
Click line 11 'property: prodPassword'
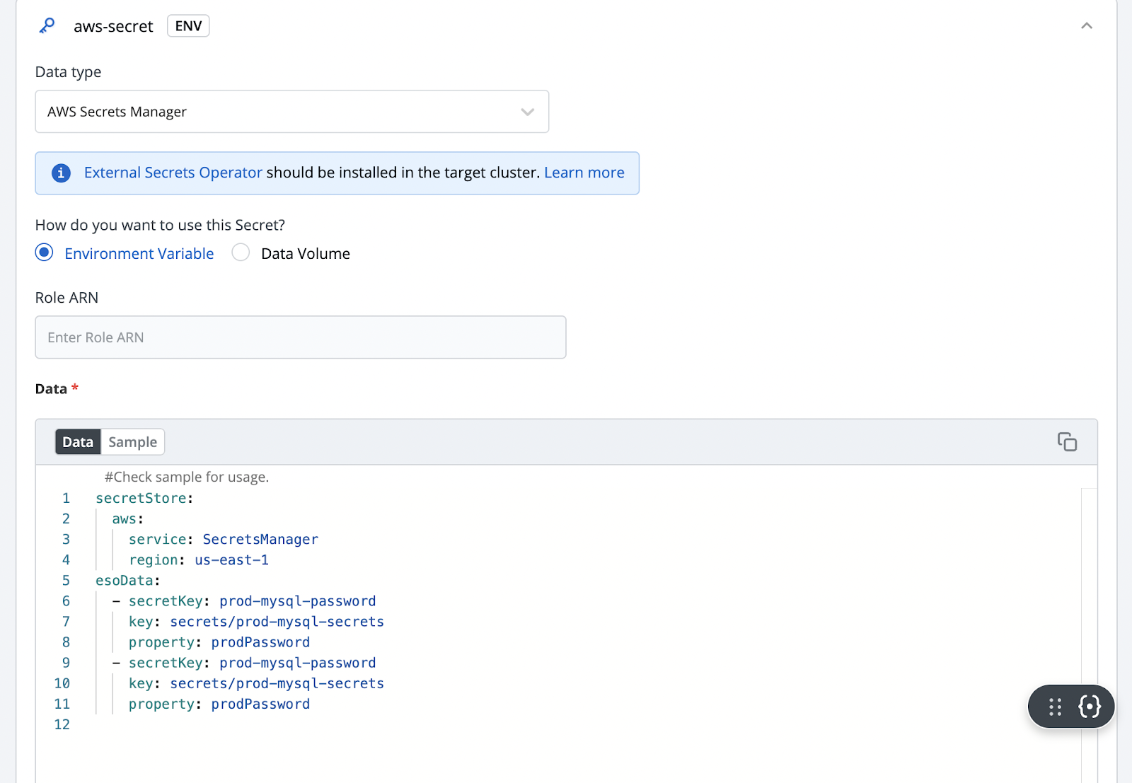tap(219, 704)
